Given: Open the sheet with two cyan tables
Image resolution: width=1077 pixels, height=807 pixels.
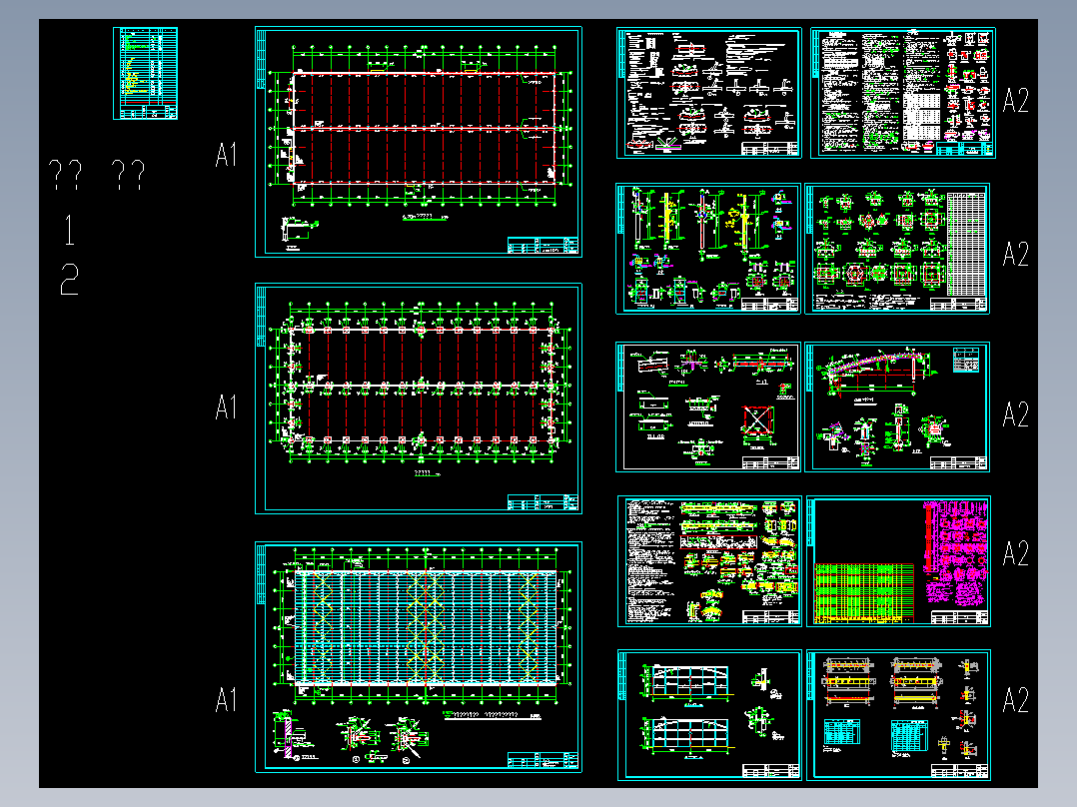Looking at the screenshot, I should [898, 715].
